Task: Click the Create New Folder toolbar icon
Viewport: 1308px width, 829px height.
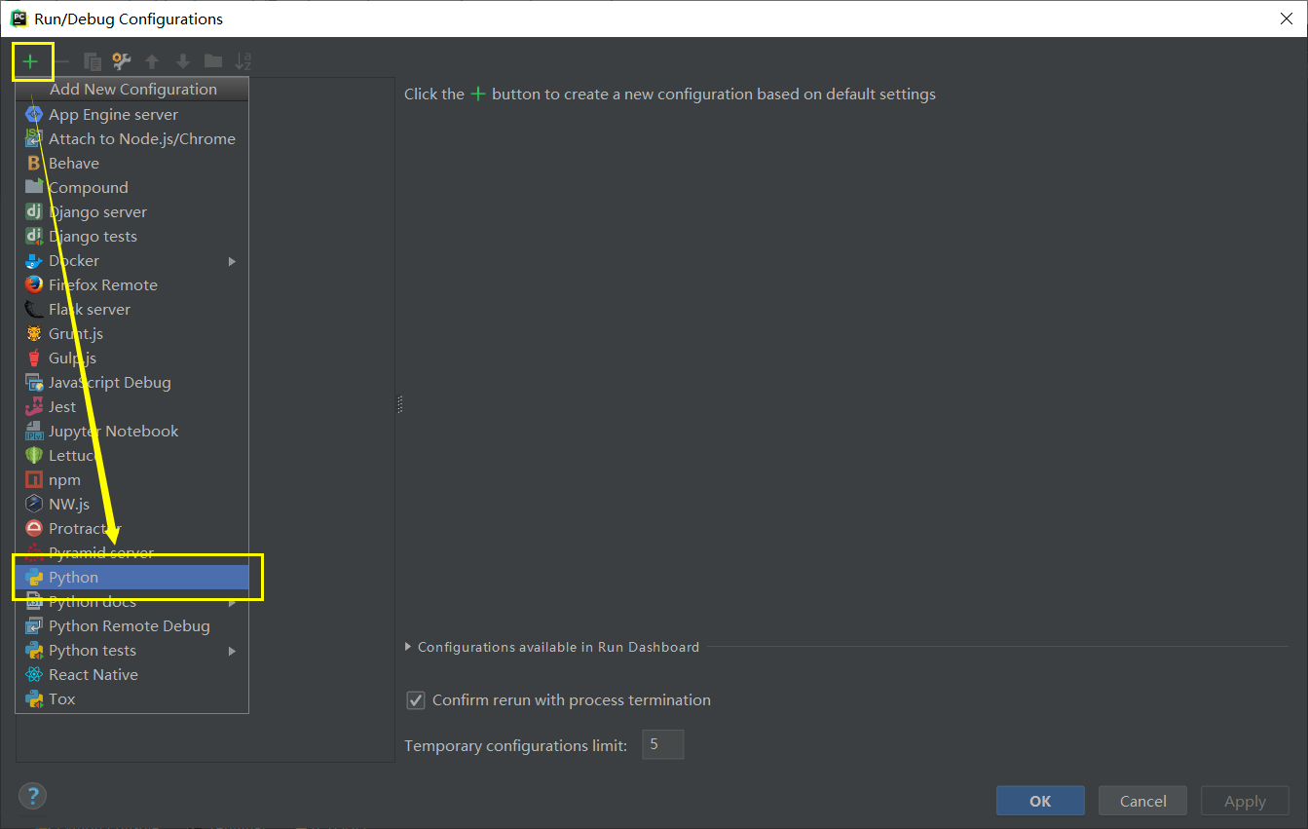Action: (213, 61)
